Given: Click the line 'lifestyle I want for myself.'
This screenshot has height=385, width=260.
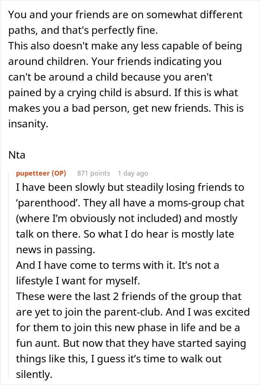Looking at the screenshot, I should click(x=78, y=281).
